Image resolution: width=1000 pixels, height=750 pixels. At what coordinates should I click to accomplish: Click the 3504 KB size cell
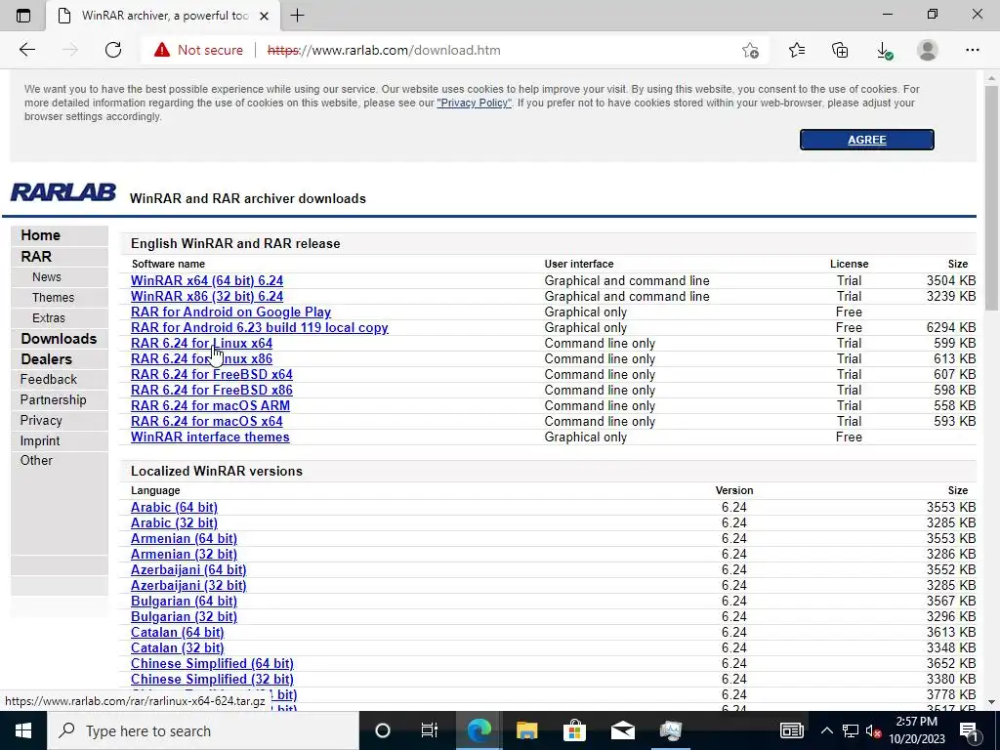coord(951,280)
